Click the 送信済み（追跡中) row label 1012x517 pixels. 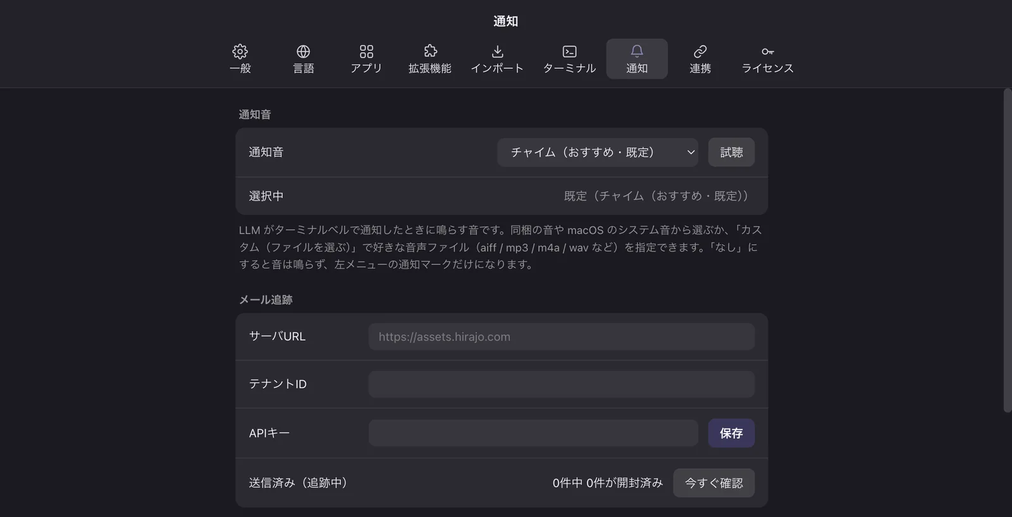point(298,483)
